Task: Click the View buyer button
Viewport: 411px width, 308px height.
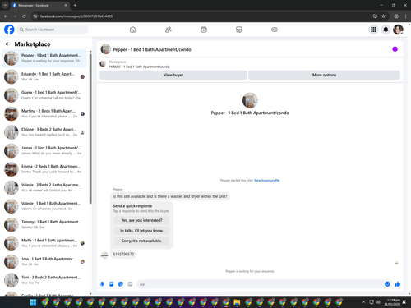Action: [173, 75]
